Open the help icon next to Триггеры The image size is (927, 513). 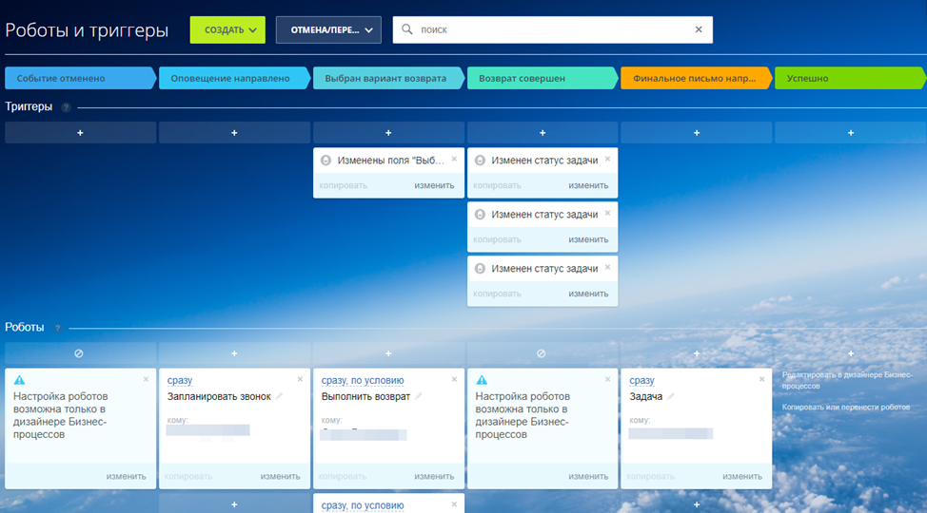tap(67, 107)
